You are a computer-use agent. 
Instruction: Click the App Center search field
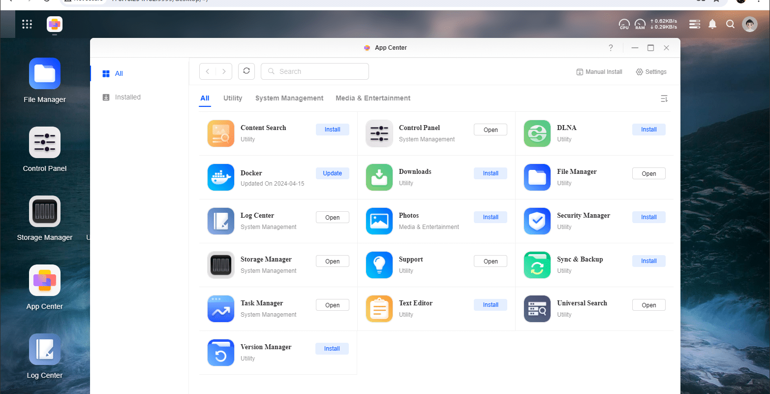tap(315, 71)
